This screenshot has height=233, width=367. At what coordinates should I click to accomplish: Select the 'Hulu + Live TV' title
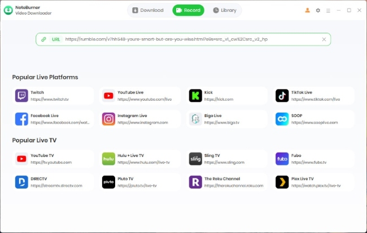coord(130,155)
